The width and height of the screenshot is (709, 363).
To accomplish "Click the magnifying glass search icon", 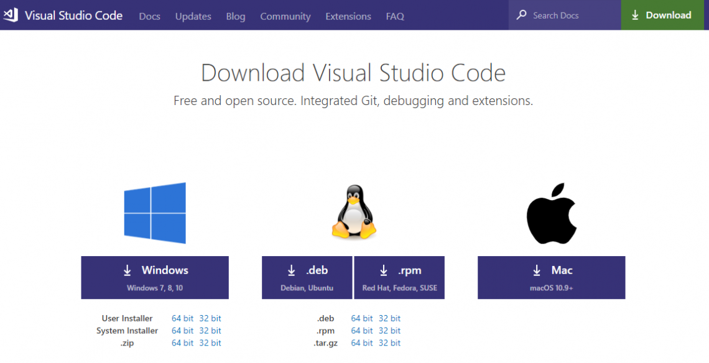I will tap(521, 15).
